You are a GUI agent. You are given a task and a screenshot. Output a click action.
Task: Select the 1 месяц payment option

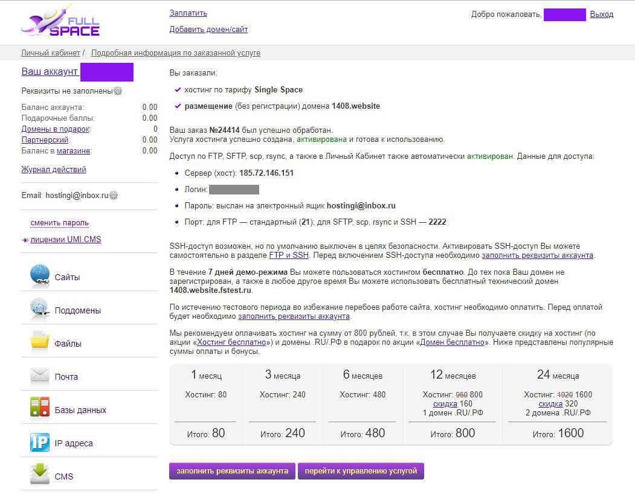206,404
